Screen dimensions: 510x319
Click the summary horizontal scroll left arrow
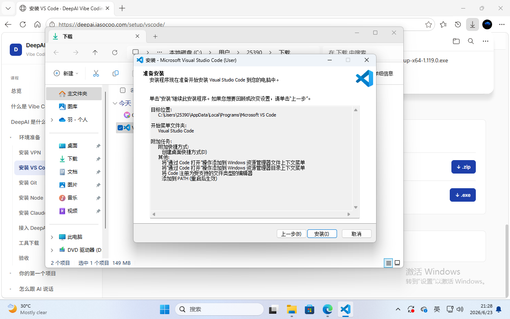coord(154,214)
